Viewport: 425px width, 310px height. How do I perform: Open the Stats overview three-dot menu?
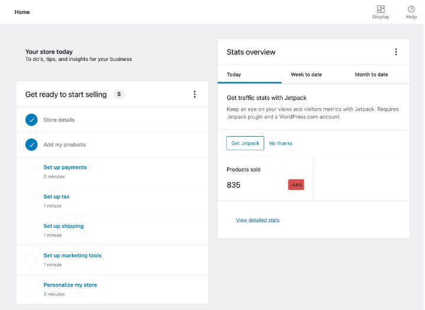click(x=396, y=52)
